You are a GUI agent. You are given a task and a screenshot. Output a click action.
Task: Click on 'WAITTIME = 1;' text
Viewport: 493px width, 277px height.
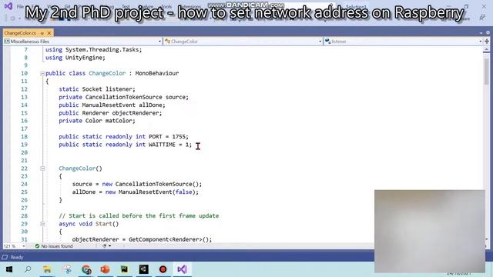click(x=170, y=145)
